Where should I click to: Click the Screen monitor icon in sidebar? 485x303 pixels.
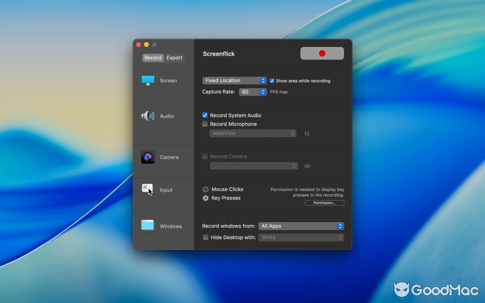tap(148, 80)
